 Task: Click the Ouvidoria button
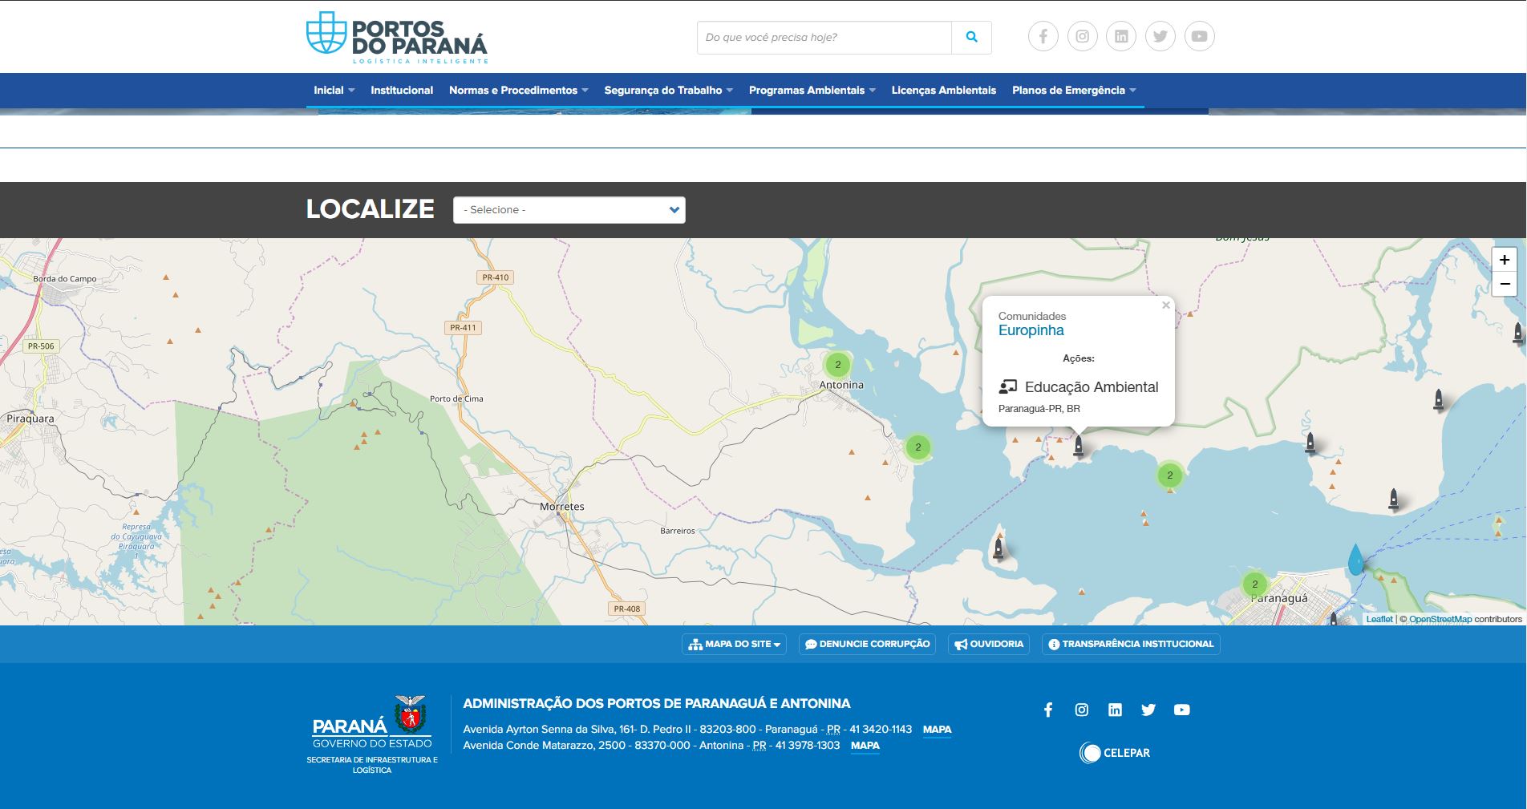pyautogui.click(x=989, y=644)
